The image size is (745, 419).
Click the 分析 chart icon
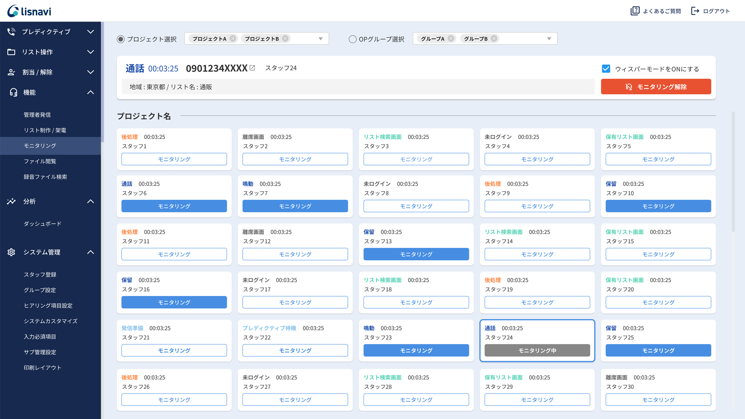click(11, 201)
